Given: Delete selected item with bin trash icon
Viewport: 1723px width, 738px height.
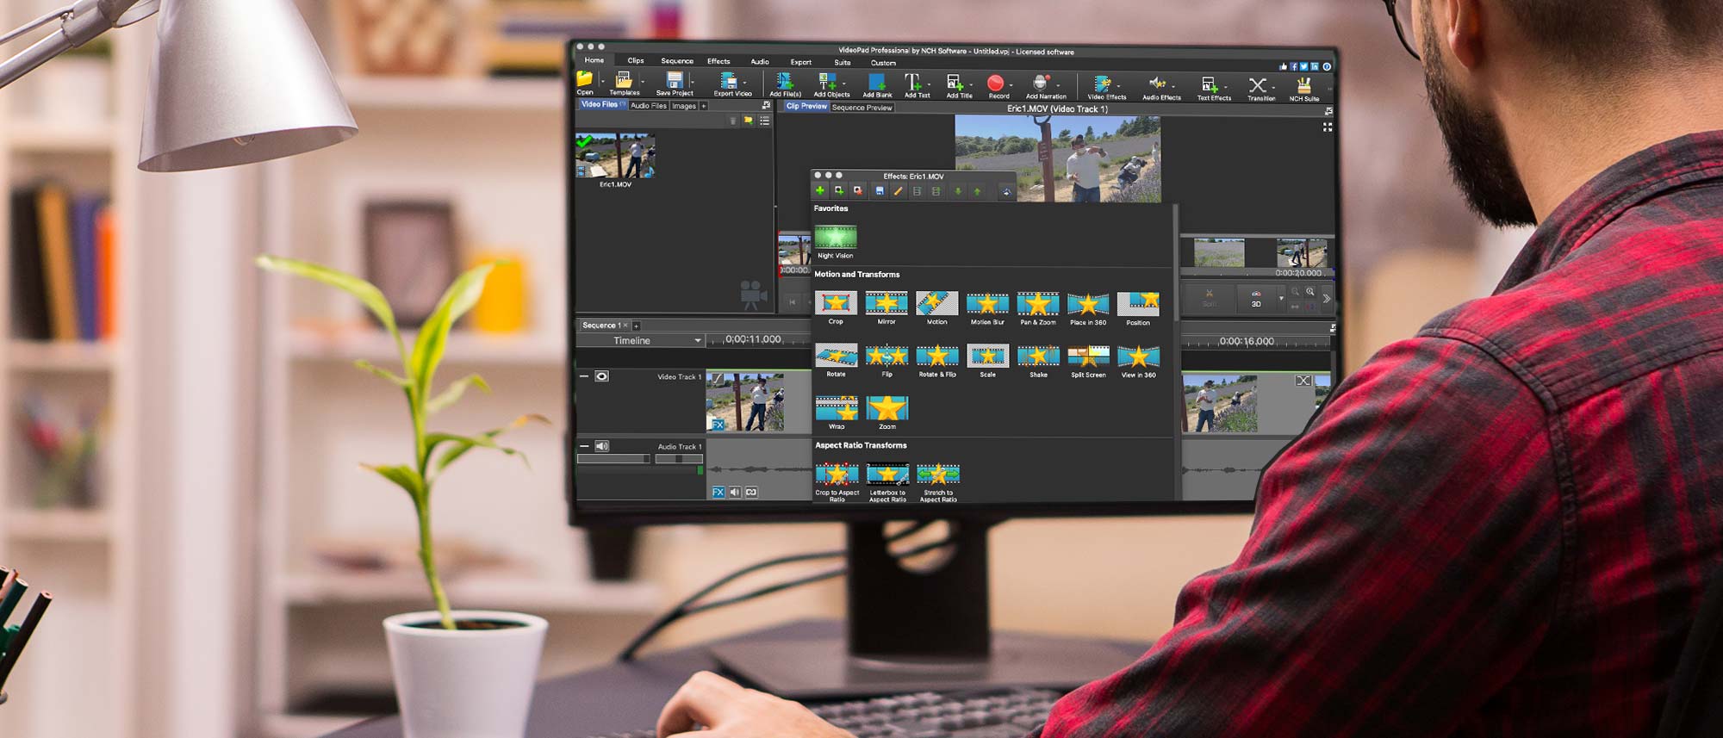Looking at the screenshot, I should coord(733,121).
